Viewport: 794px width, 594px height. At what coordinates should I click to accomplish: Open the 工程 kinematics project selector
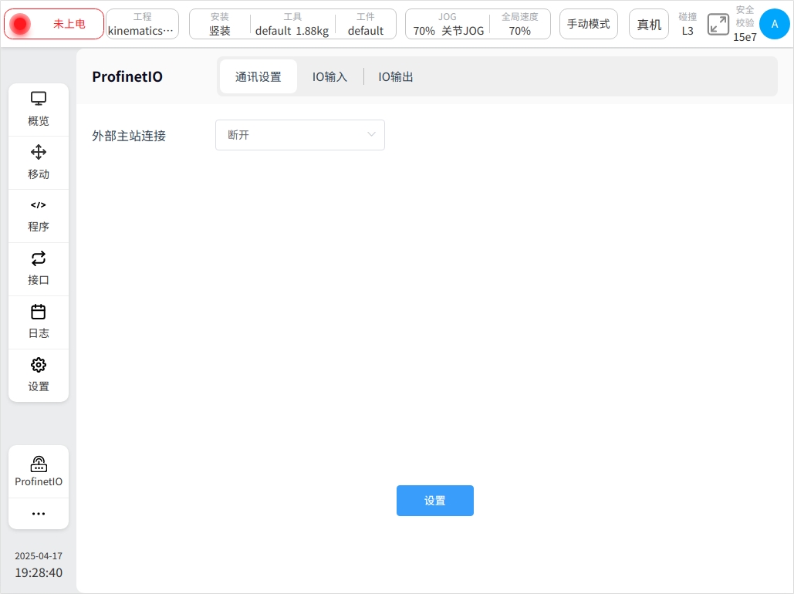(x=142, y=24)
